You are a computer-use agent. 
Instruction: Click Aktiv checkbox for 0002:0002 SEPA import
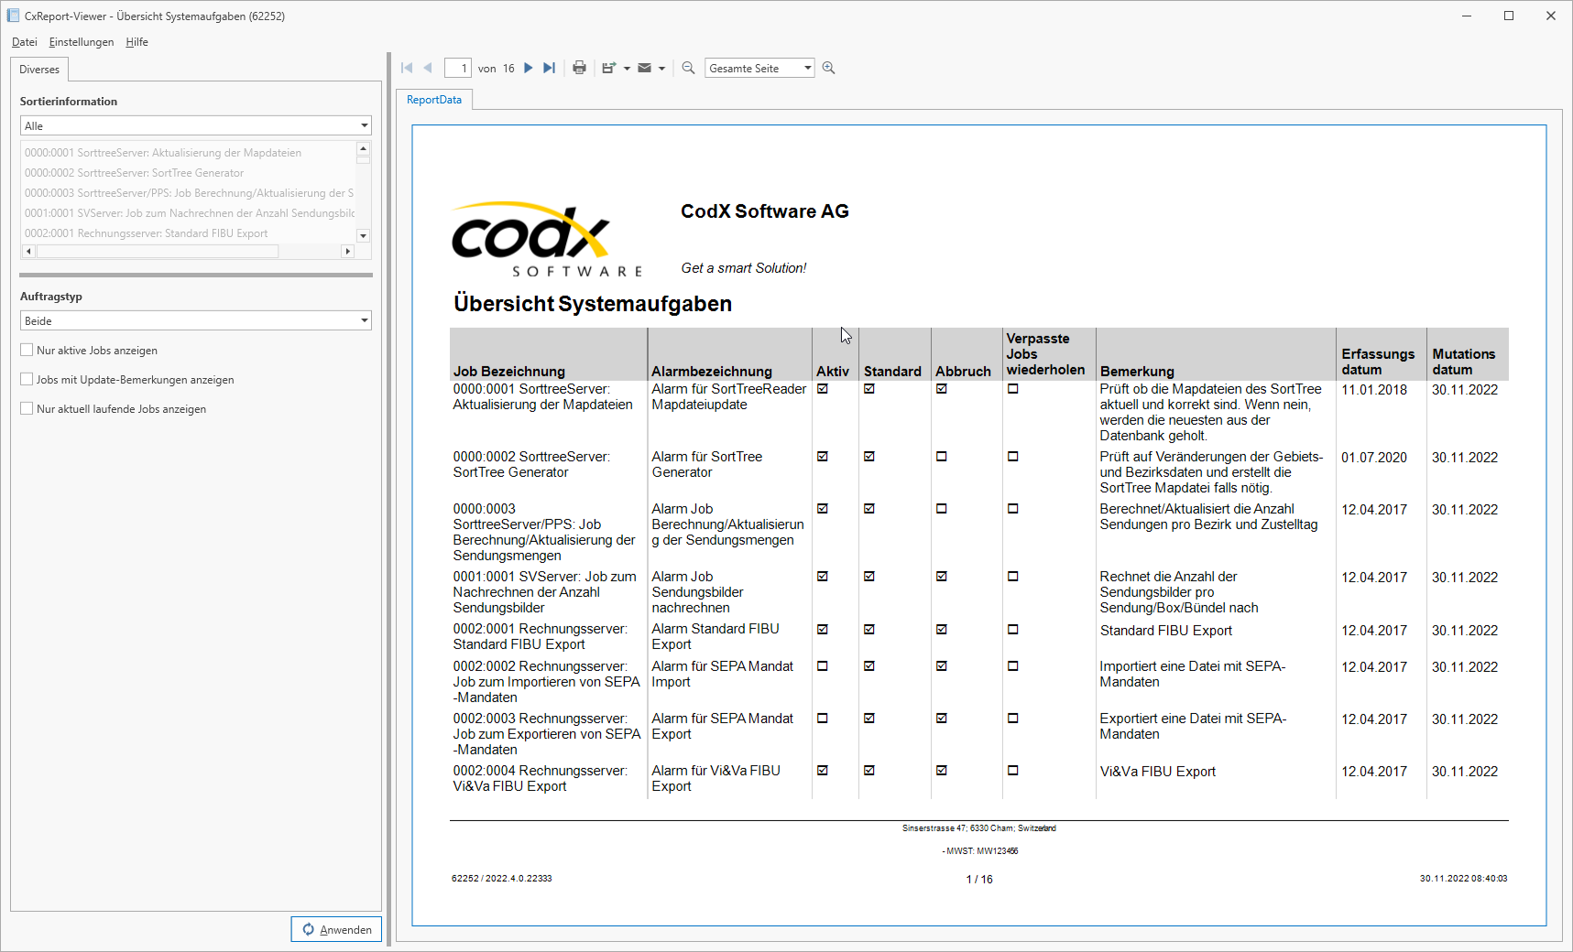(823, 666)
